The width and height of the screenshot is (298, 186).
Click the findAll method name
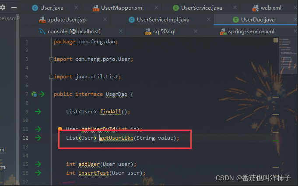[110, 112]
